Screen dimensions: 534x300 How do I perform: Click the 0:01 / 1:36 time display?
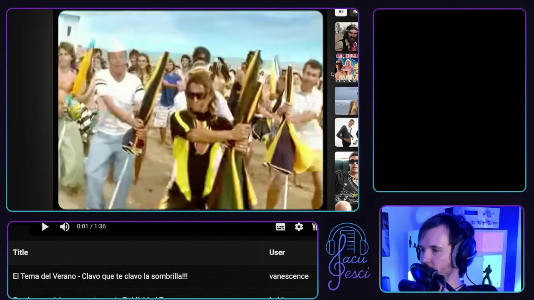[x=91, y=227]
